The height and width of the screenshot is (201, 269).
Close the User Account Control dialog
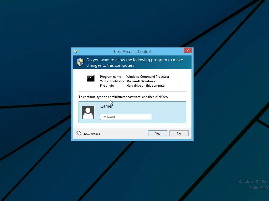click(x=188, y=50)
